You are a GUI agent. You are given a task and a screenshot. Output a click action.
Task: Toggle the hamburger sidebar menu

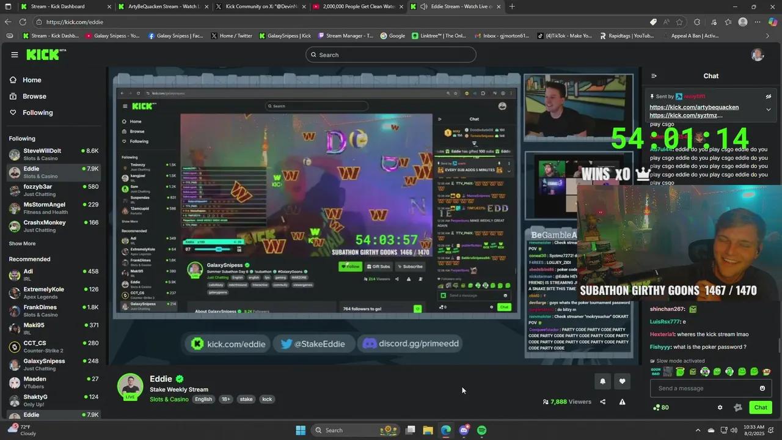point(15,54)
